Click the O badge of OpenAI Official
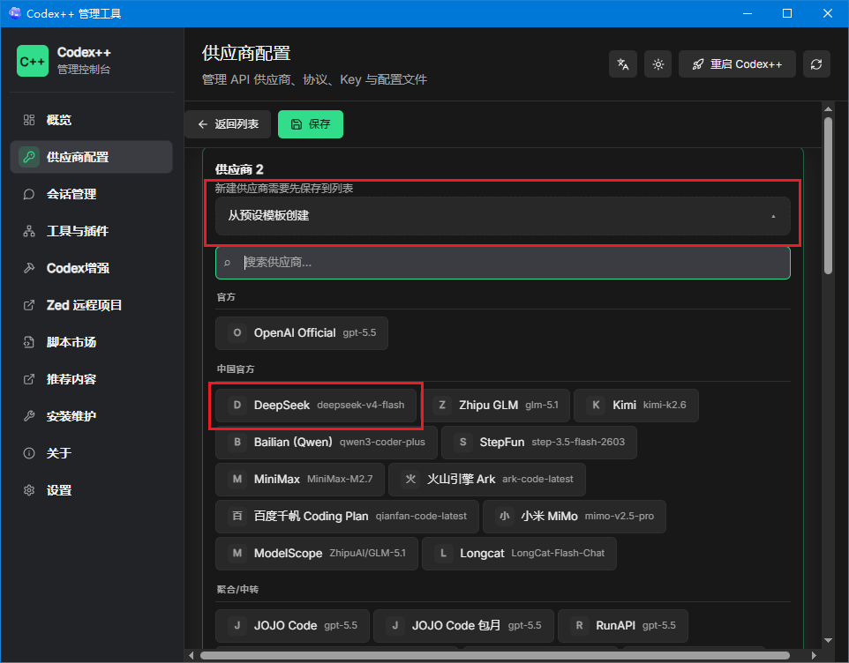The height and width of the screenshot is (663, 849). 237,332
